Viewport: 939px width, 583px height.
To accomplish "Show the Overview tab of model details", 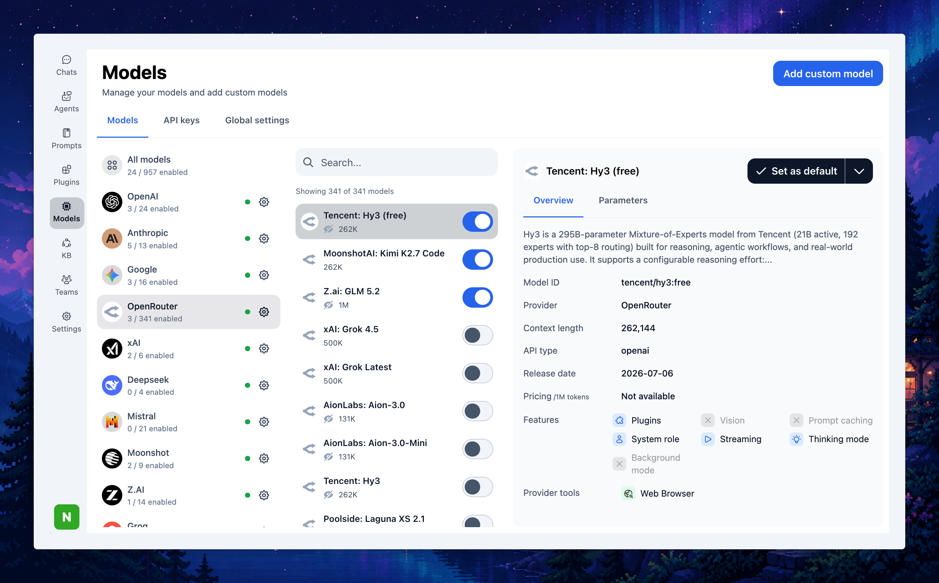I will pos(553,201).
